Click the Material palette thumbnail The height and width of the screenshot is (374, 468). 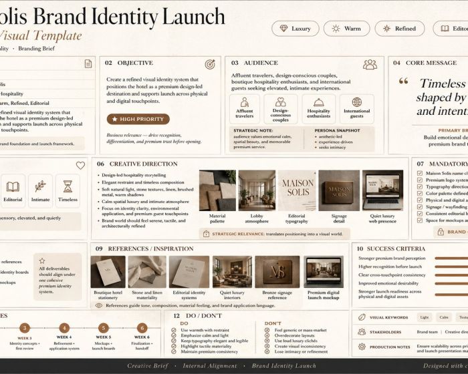217,190
